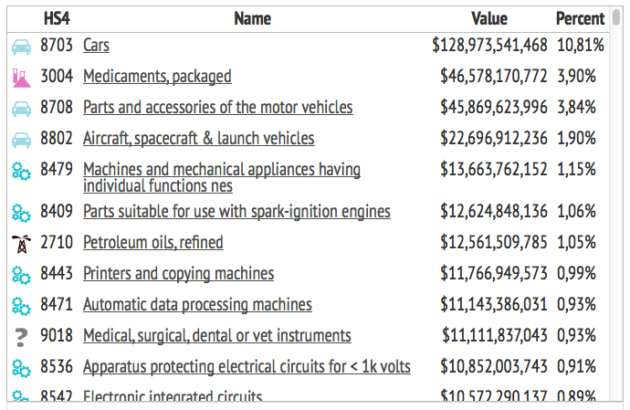Click the gears icon next to 8479
The image size is (630, 410).
[20, 170]
